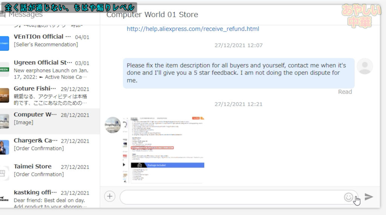Click the seller's Dropshipping avatar in chat
Image resolution: width=386 pixels, height=215 pixels.
(x=112, y=125)
